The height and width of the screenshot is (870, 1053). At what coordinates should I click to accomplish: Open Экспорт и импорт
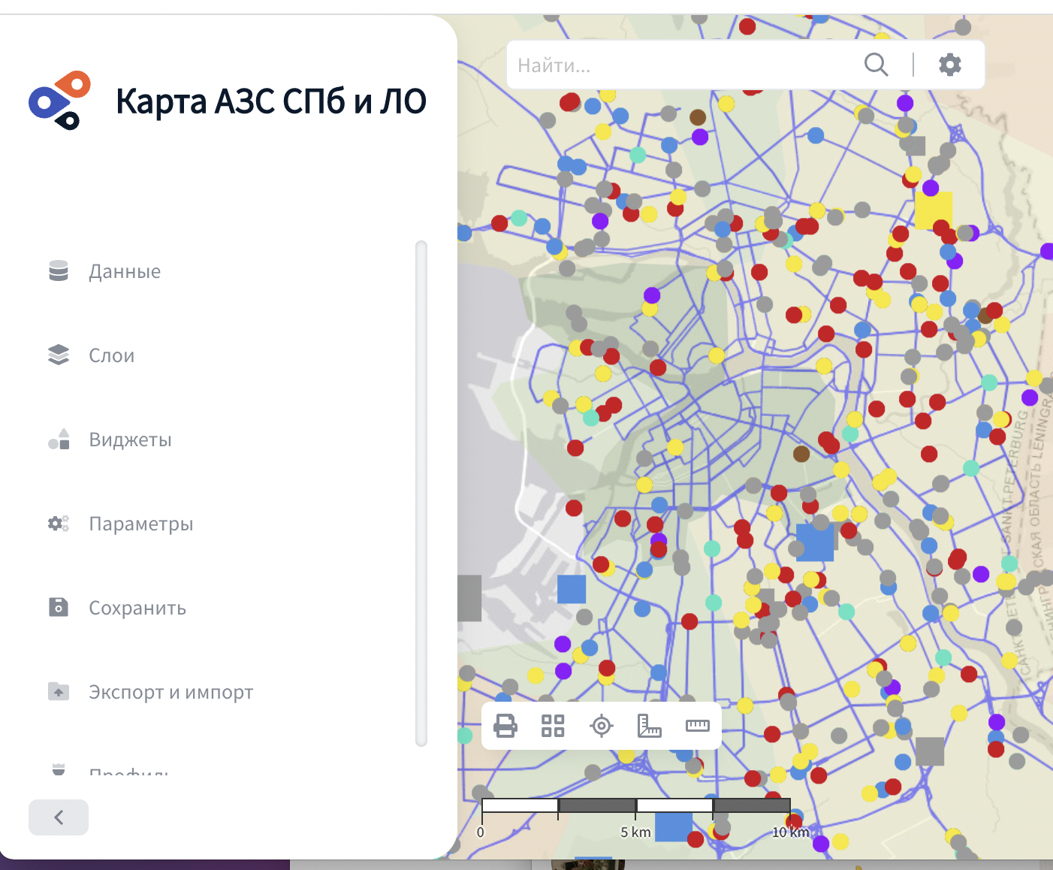tap(170, 692)
